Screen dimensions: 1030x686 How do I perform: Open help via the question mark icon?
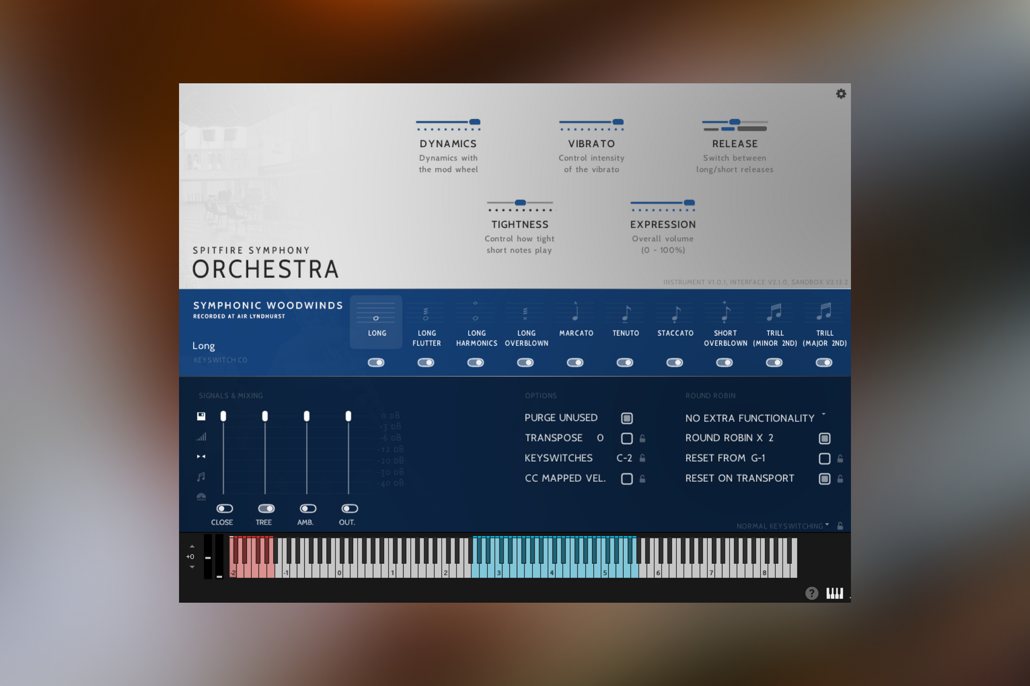click(812, 593)
